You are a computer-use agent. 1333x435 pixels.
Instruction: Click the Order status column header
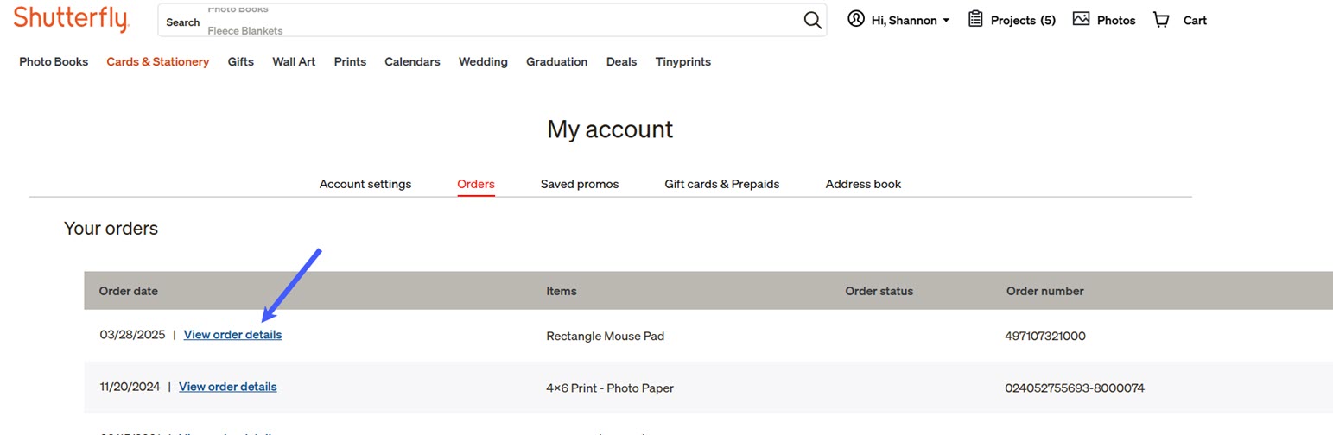879,291
